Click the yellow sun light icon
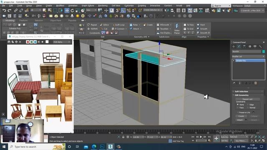 [78, 16]
